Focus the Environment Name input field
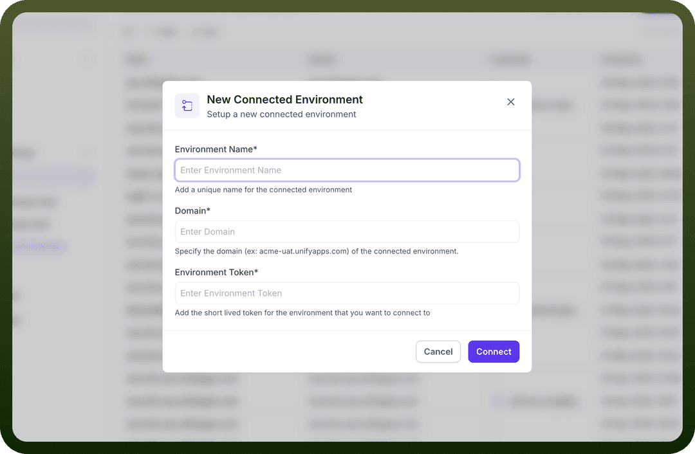Viewport: 695px width, 454px height. pyautogui.click(x=347, y=170)
